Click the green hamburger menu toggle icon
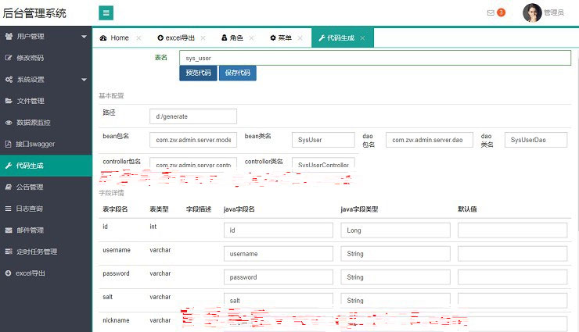This screenshot has height=332, width=579. [x=106, y=12]
